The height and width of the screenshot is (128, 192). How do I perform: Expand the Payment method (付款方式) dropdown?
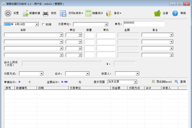point(41,73)
